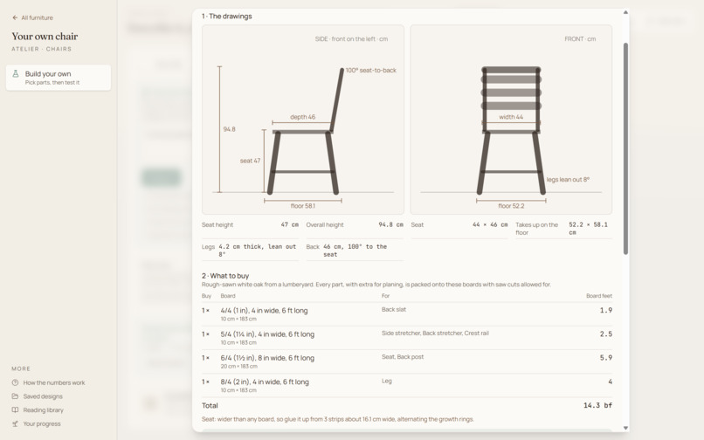Click the Saved designs folder icon

coord(15,396)
